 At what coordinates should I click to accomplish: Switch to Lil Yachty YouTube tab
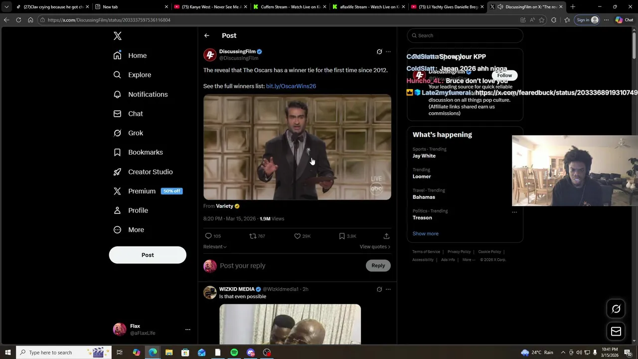(448, 7)
